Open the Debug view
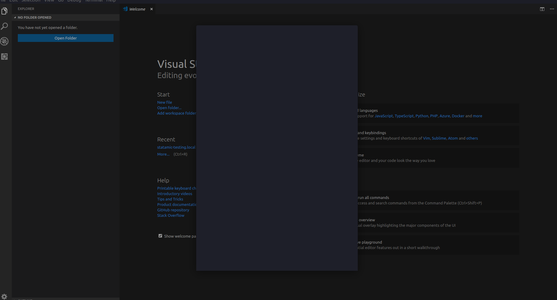The height and width of the screenshot is (300, 557). (5, 41)
